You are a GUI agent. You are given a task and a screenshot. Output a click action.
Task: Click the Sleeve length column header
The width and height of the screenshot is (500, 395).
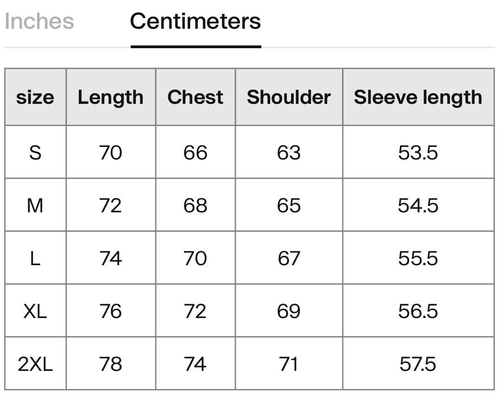(418, 97)
